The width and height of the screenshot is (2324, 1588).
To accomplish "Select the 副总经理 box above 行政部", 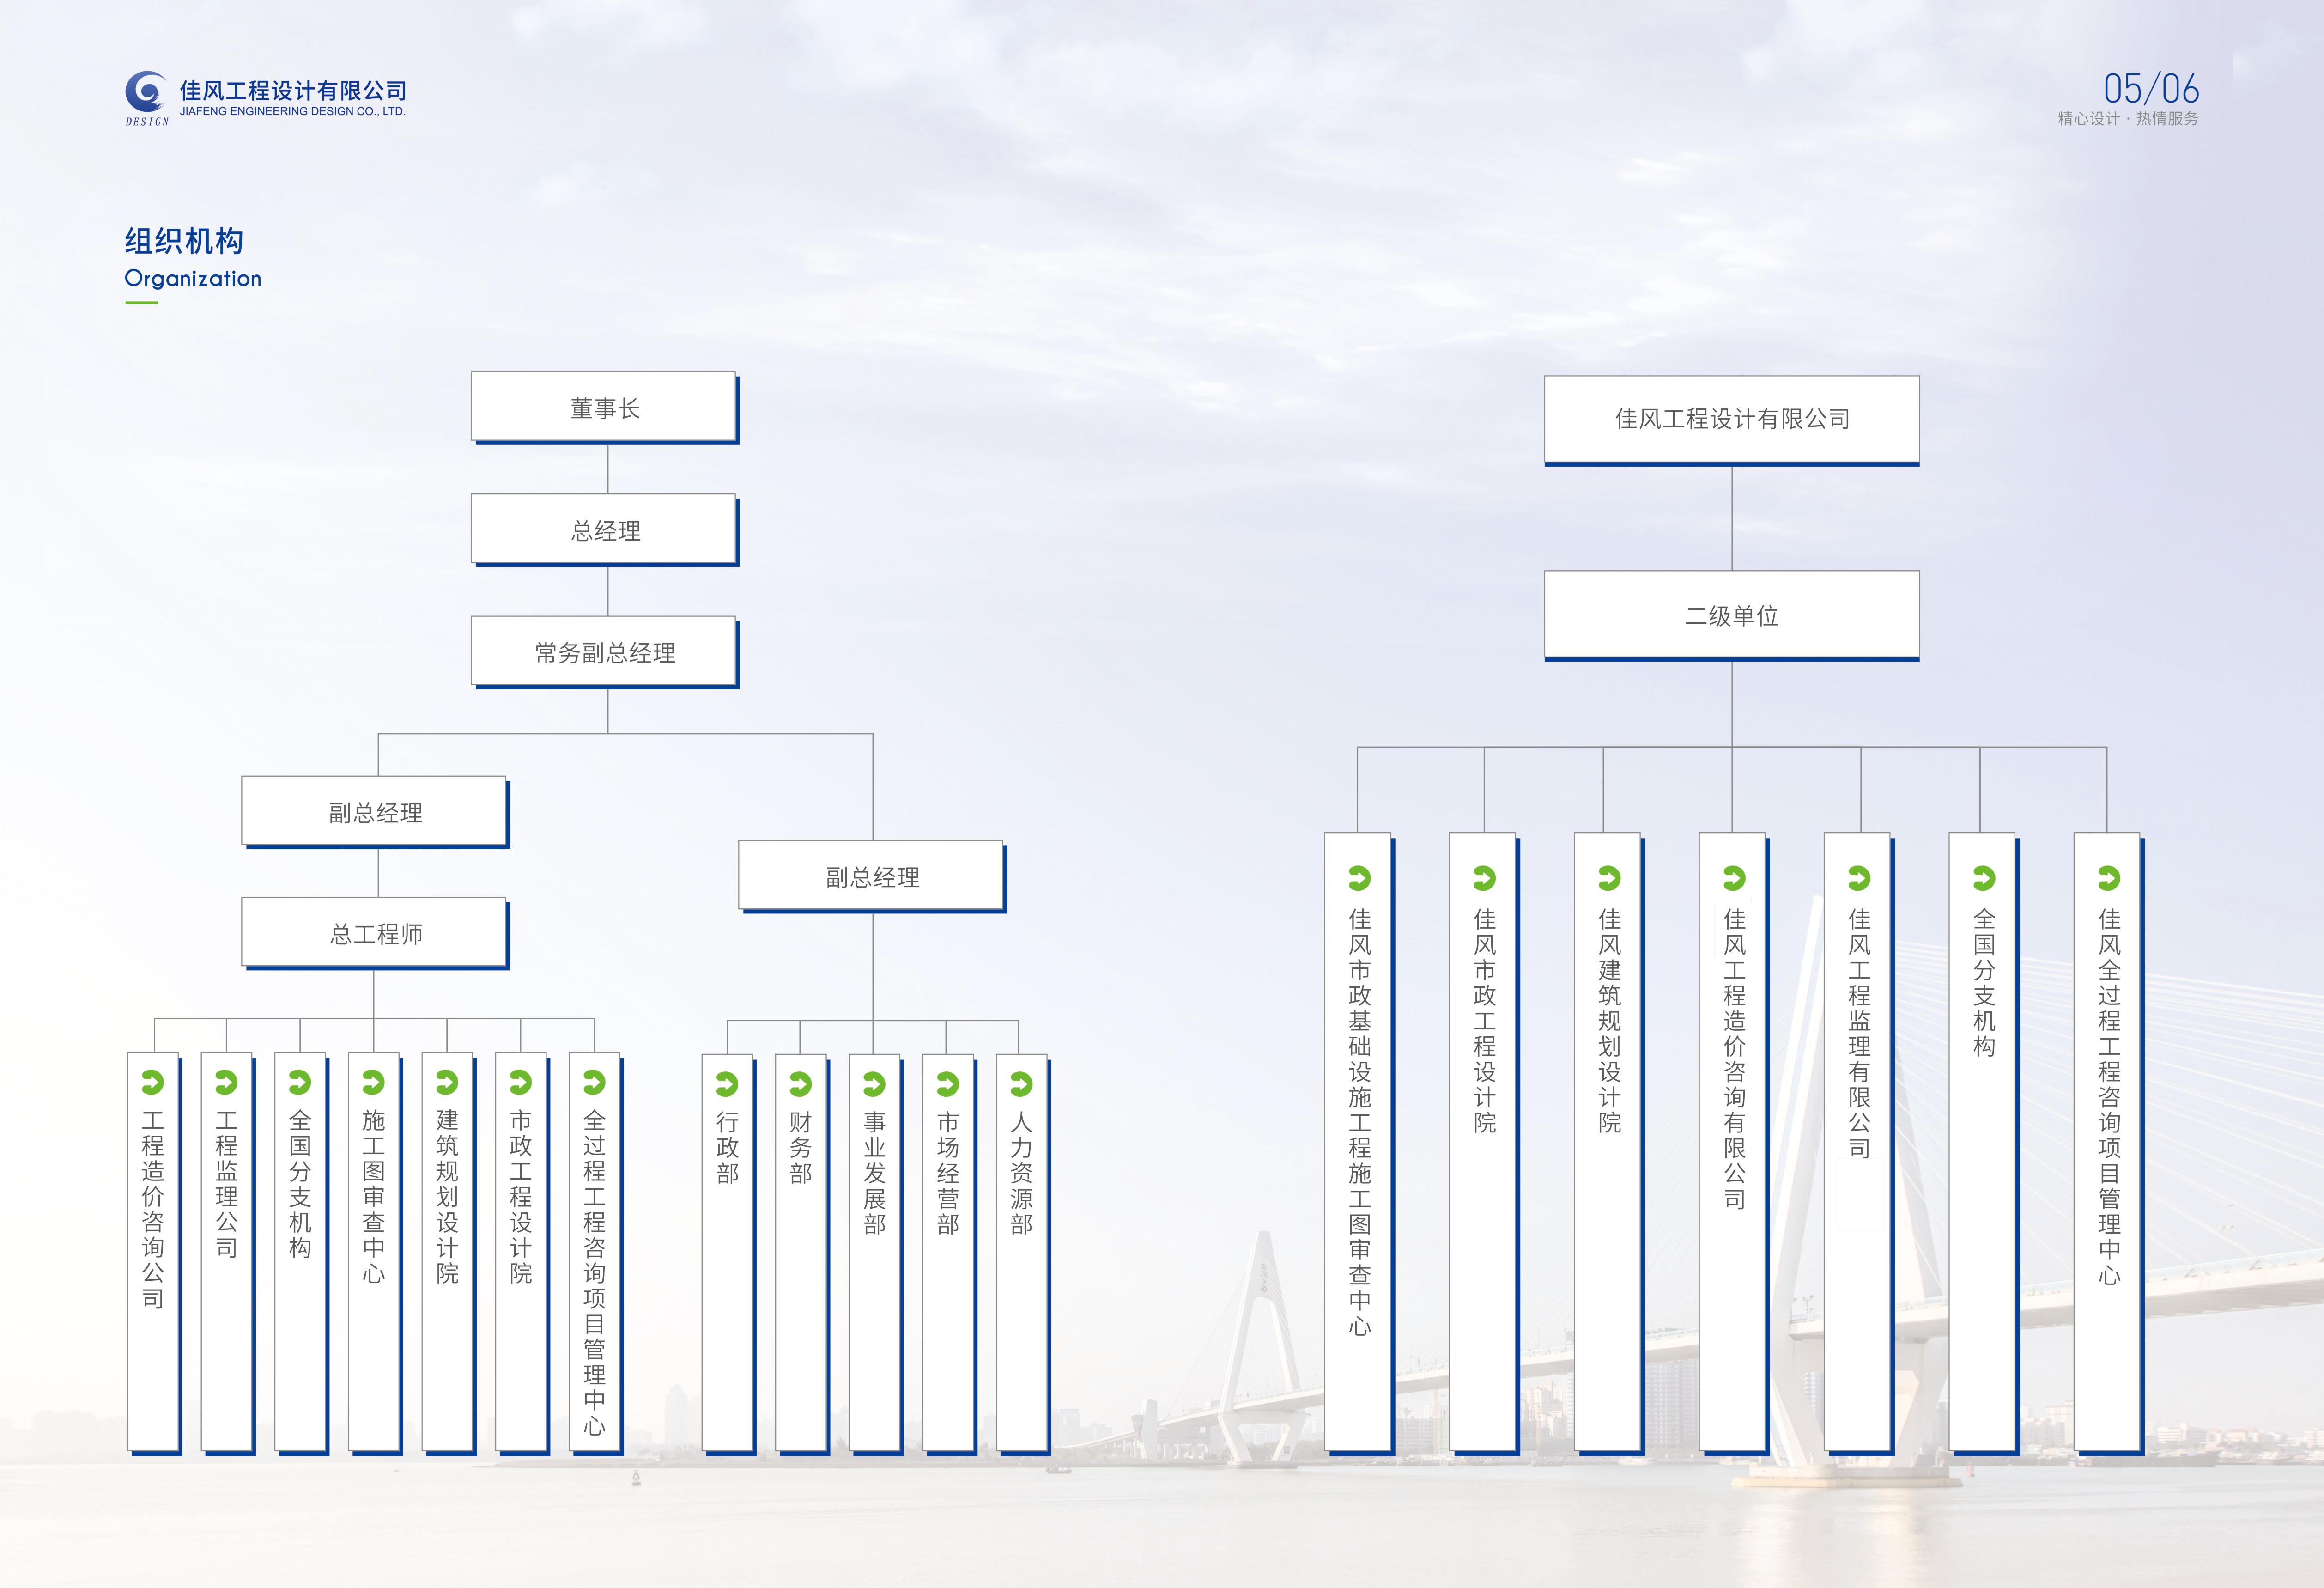I will [872, 877].
